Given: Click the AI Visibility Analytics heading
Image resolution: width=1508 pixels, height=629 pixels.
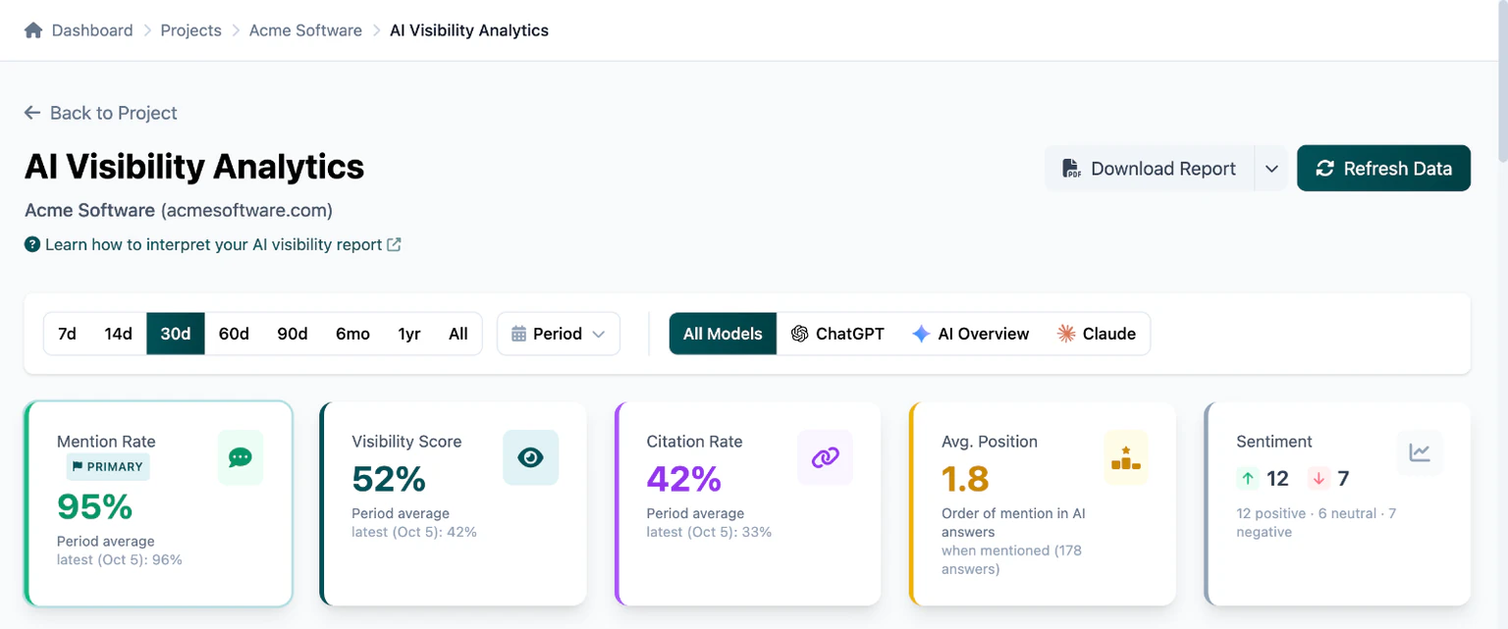Looking at the screenshot, I should tap(194, 167).
